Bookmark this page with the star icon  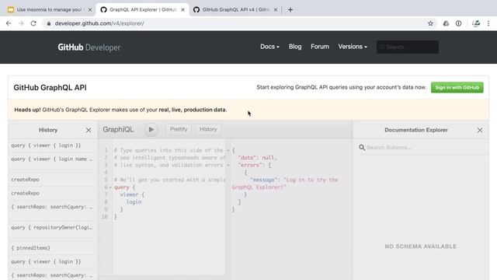[430, 23]
